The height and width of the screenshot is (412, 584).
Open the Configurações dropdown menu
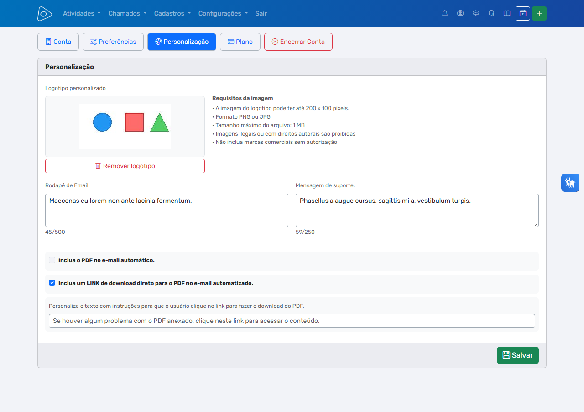[223, 13]
